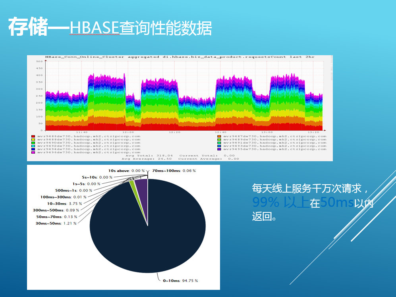
Task: Click legend text svr9494de730.hadoop.sh2.ctripcorp.com
Action: click(89, 149)
